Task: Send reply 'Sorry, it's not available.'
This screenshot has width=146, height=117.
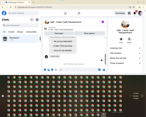Action: (63, 51)
